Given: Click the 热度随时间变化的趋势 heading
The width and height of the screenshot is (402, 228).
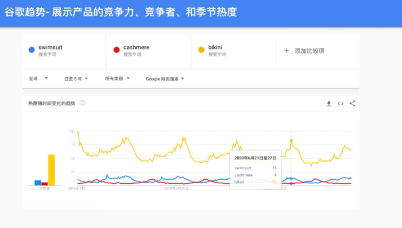Looking at the screenshot, I should [x=51, y=104].
